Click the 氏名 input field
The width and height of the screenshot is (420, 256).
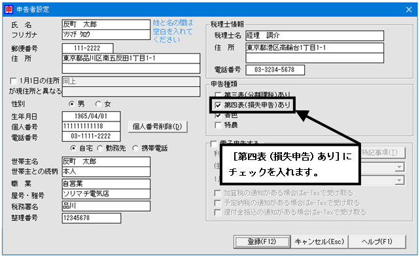pos(106,24)
